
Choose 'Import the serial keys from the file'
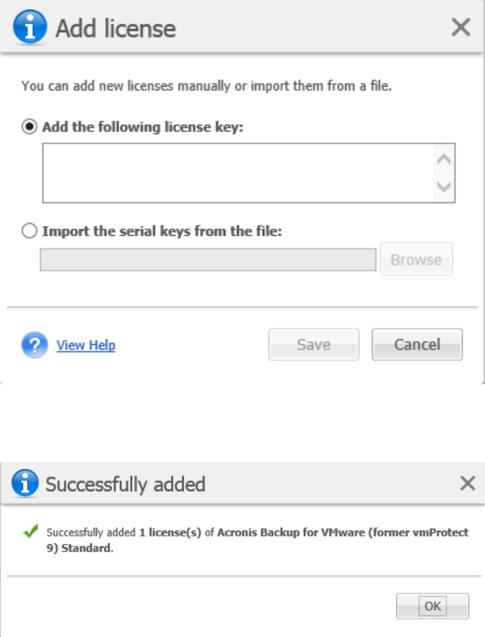(29, 231)
